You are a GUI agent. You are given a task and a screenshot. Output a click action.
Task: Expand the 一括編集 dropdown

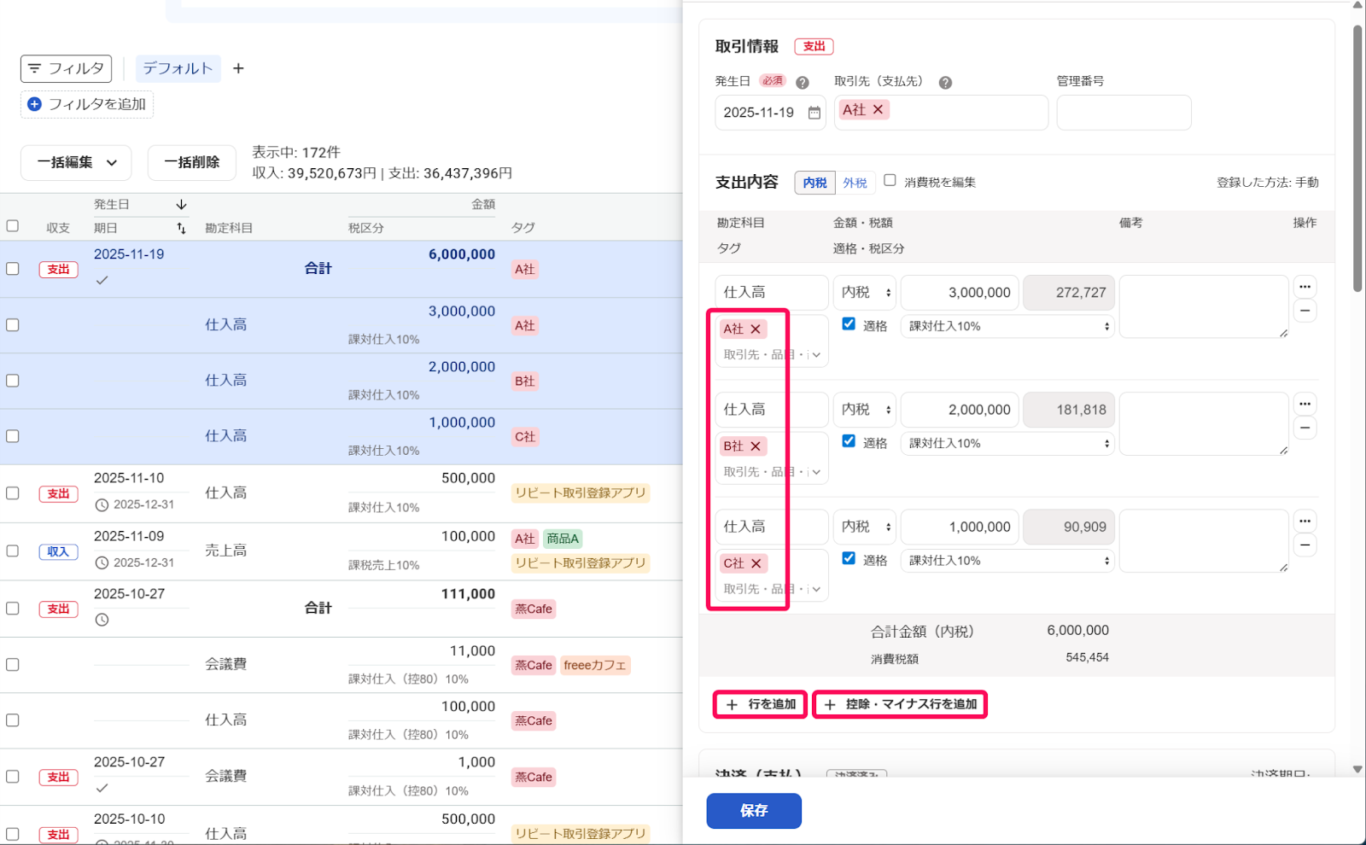tap(75, 162)
